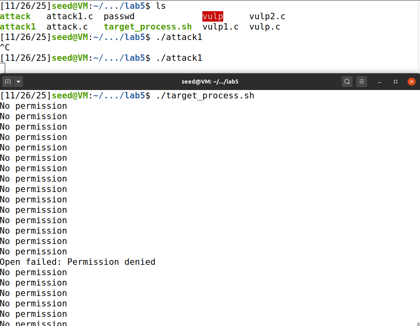The height and width of the screenshot is (326, 420).
Task: Open the terminal search tool
Action: click(347, 82)
